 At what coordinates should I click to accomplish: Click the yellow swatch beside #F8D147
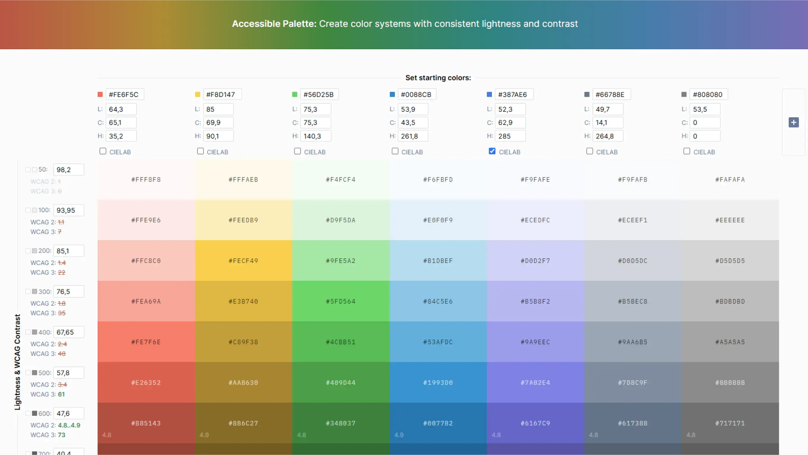pyautogui.click(x=197, y=94)
